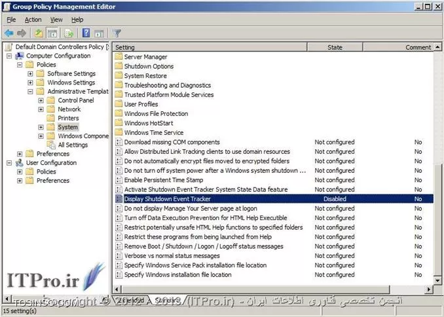Open the File menu
Image resolution: width=444 pixels, height=317 pixels.
coord(11,20)
